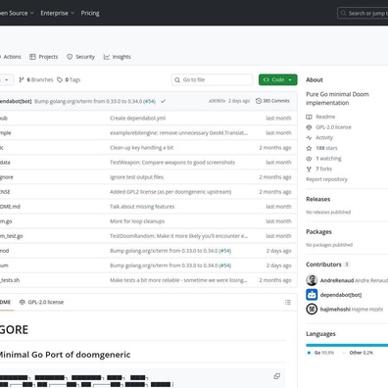Click the eye icon beside watching
The height and width of the screenshot is (388, 388).
(x=309, y=159)
